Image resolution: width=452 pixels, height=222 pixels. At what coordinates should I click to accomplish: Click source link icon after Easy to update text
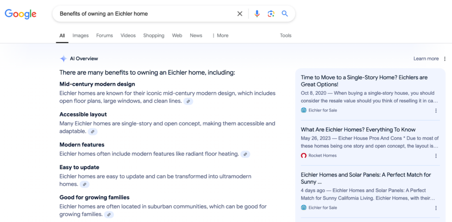[84, 185]
